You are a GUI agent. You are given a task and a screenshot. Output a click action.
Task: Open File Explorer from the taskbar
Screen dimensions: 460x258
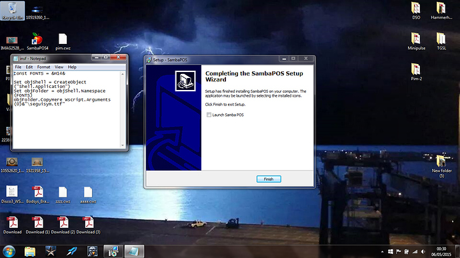[30, 251]
